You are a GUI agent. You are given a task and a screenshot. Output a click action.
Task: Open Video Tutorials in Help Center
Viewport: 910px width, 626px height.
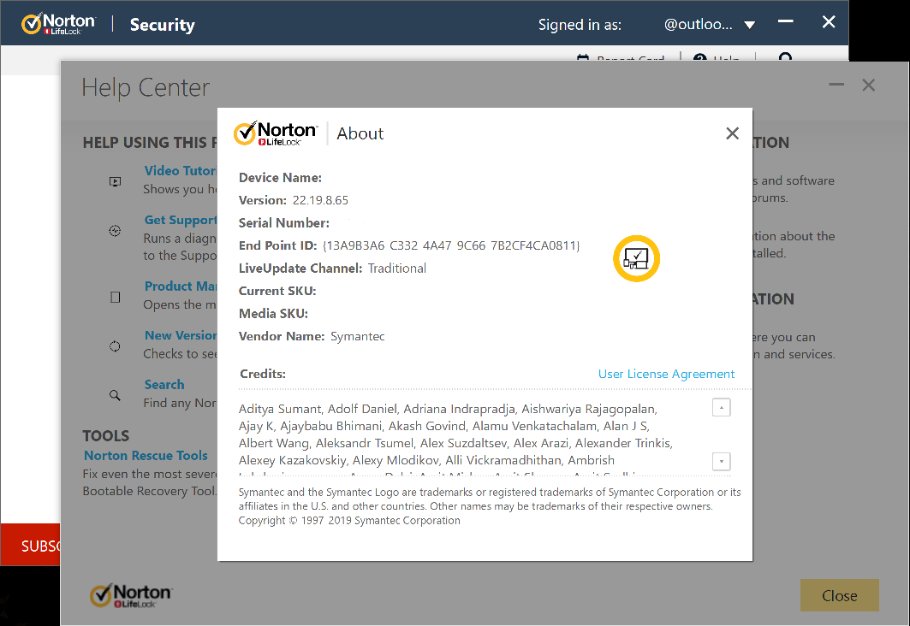pyautogui.click(x=181, y=170)
